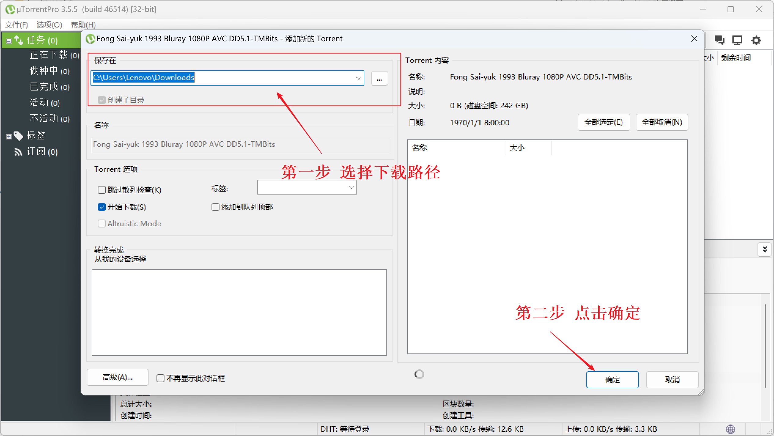
Task: Select 已完成 (0) in sidebar
Action: coord(50,87)
